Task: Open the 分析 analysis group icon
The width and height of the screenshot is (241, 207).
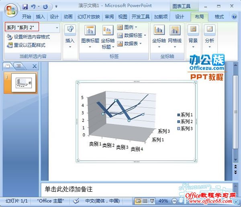Action: click(210, 29)
